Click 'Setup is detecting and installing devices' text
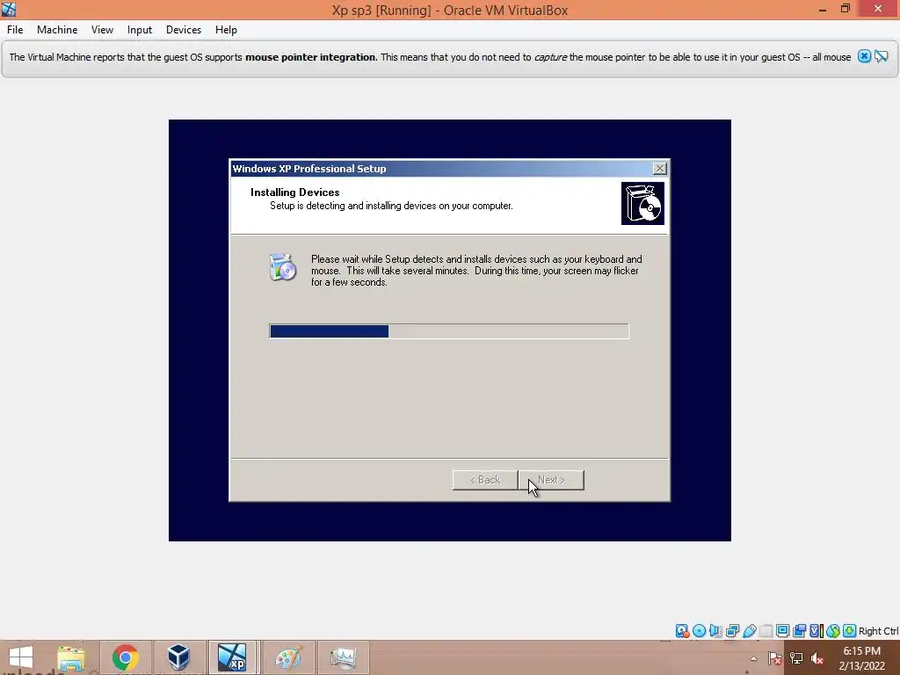The image size is (900, 675). [391, 206]
